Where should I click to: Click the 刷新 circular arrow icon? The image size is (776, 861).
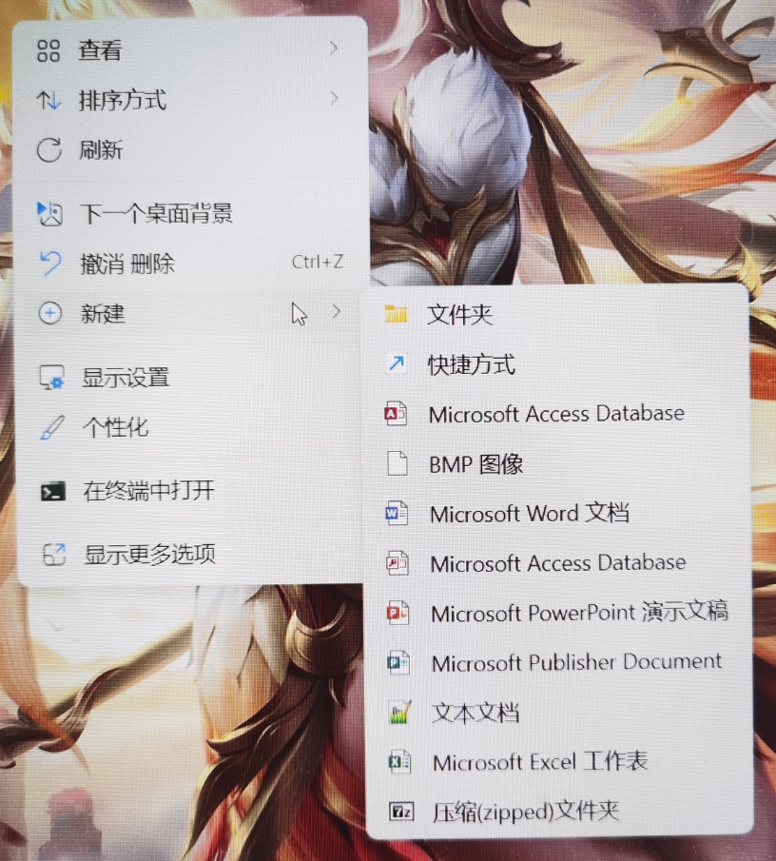[x=48, y=150]
